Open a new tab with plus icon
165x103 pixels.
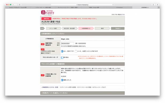[x=159, y=8]
